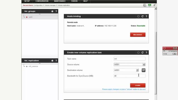178x100 pixels.
Task: Click the Task name input field
Action: 130,59
